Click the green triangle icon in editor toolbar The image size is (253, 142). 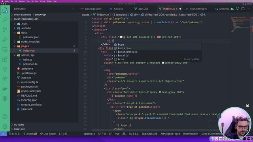232,9
